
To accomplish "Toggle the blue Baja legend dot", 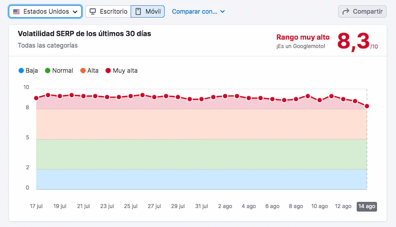I will pyautogui.click(x=21, y=71).
